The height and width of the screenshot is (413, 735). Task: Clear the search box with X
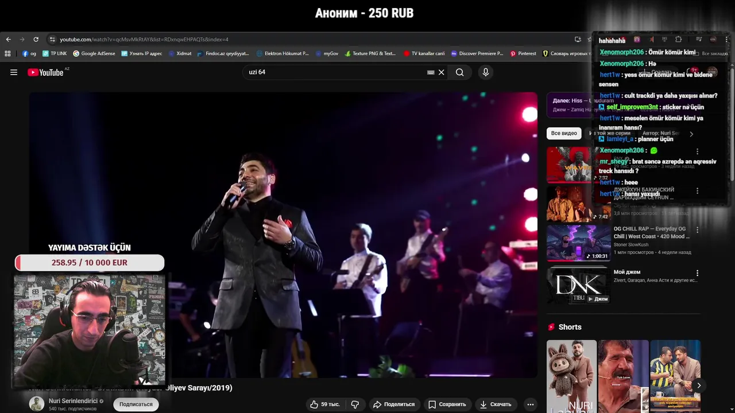441,72
